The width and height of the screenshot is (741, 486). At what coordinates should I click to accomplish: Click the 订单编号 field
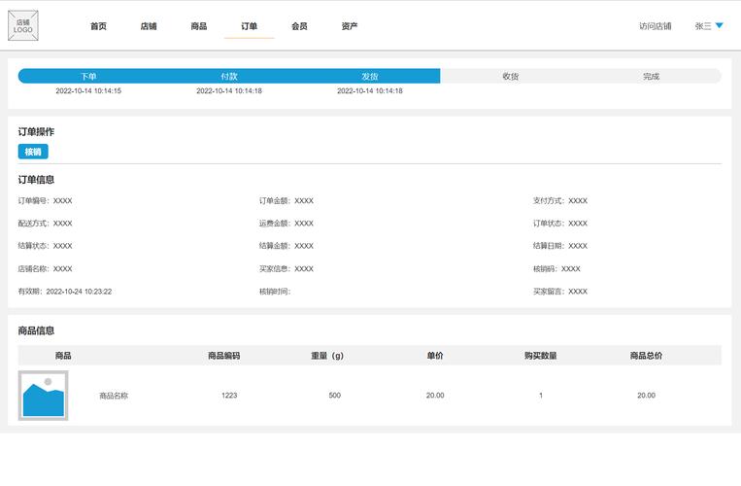pyautogui.click(x=46, y=201)
